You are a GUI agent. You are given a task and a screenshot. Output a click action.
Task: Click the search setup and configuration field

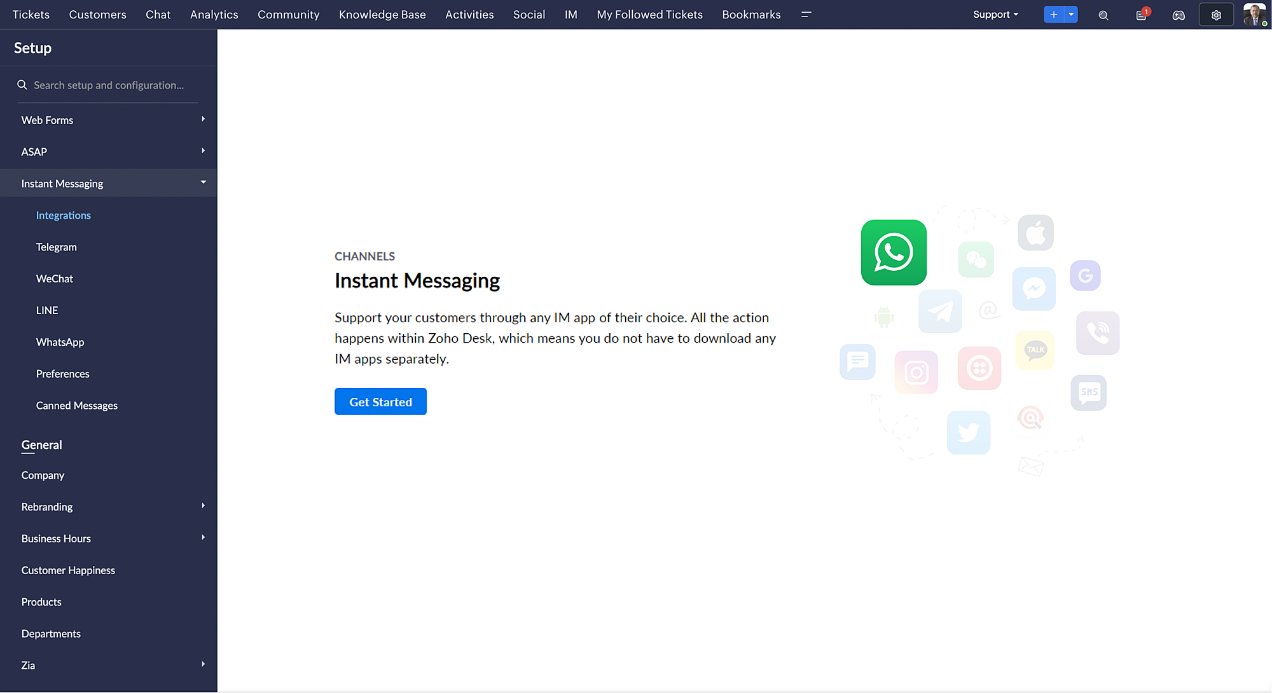(108, 85)
